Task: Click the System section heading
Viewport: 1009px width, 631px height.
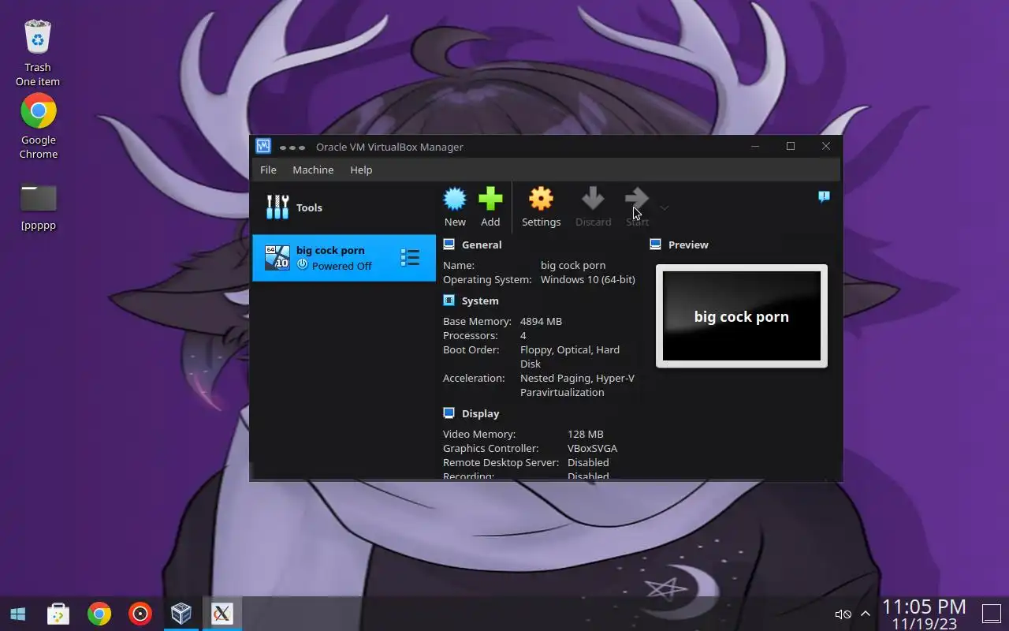Action: point(480,301)
